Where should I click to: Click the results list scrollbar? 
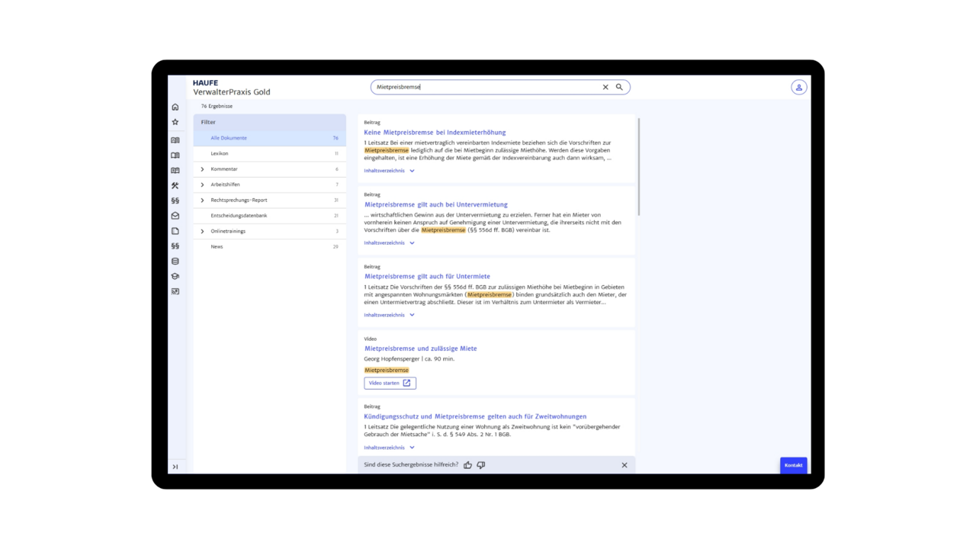pos(638,168)
